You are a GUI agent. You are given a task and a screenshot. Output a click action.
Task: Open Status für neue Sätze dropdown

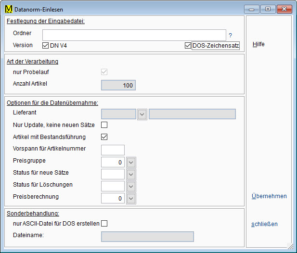click(x=131, y=174)
